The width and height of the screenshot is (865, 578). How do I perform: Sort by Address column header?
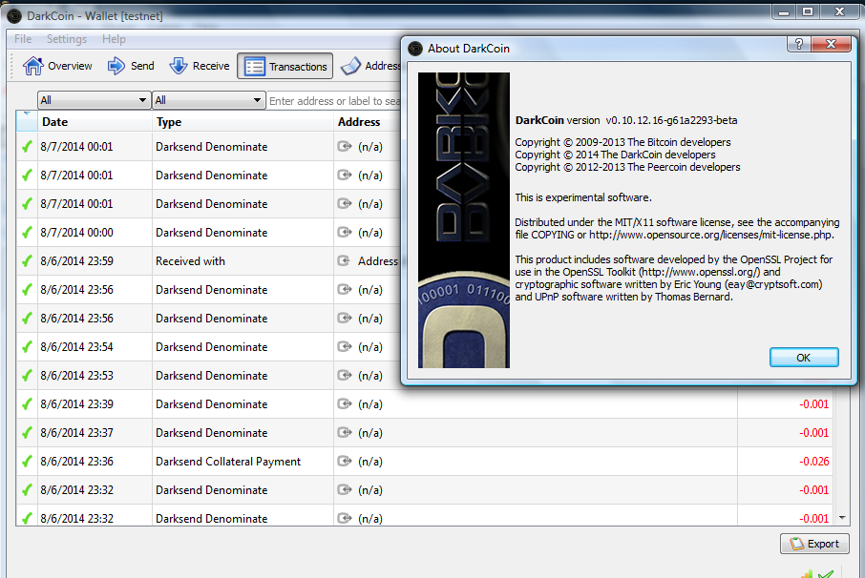coord(368,122)
